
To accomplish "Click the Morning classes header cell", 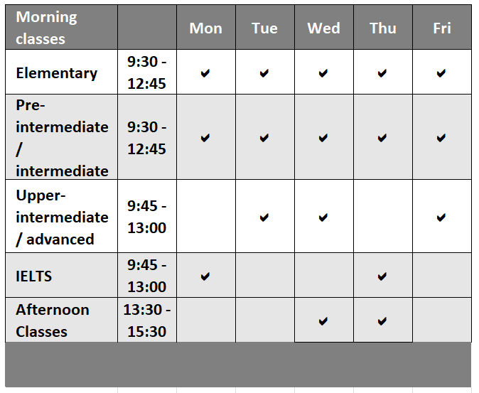I will (x=61, y=27).
